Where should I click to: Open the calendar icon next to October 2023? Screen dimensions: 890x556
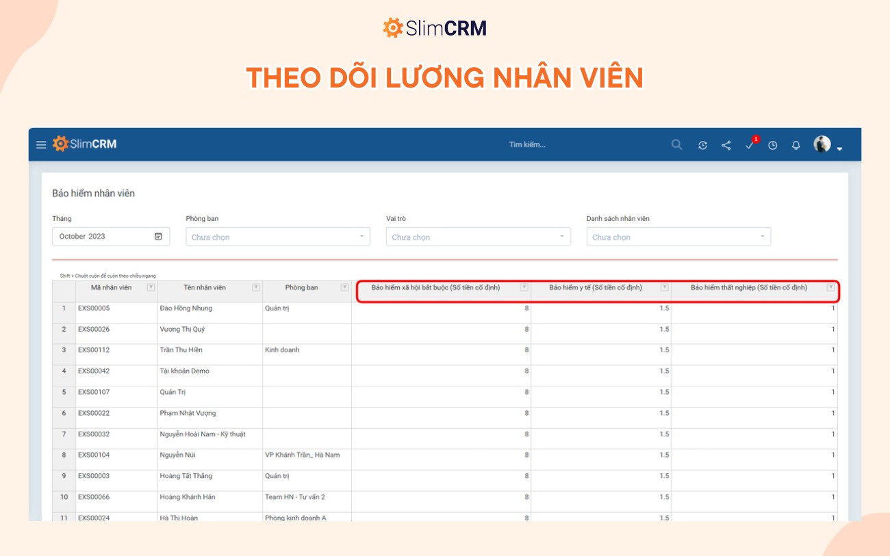159,236
